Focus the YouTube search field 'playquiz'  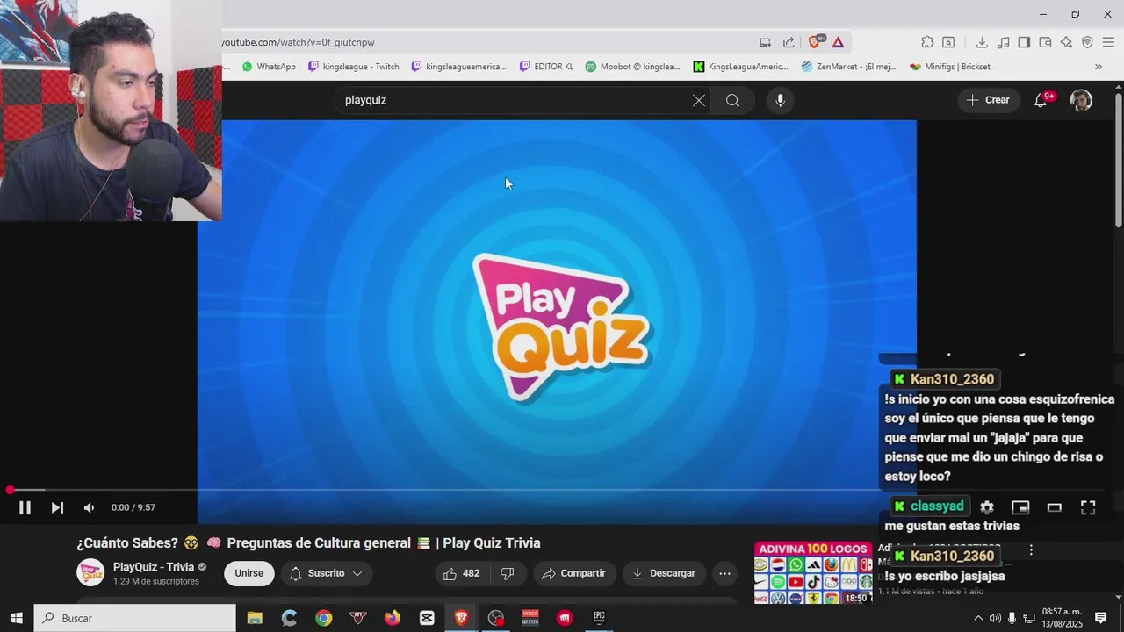coord(514,100)
